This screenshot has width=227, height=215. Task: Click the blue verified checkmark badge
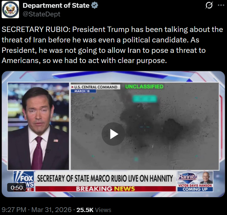(x=95, y=5)
